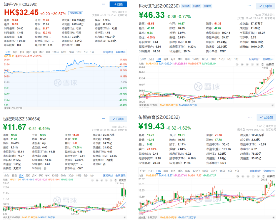Toggle 已添加 watchlist status for 科大讯飞
278x223 pixels.
[265, 6]
